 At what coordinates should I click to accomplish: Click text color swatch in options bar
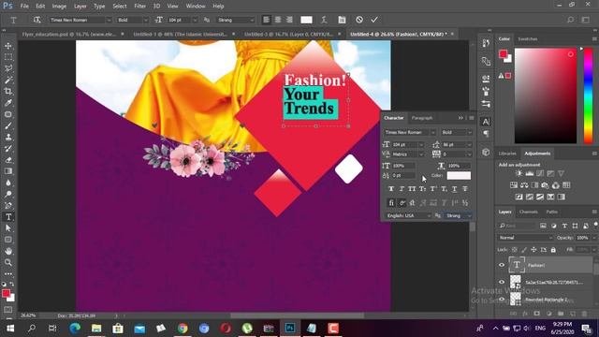[x=306, y=20]
